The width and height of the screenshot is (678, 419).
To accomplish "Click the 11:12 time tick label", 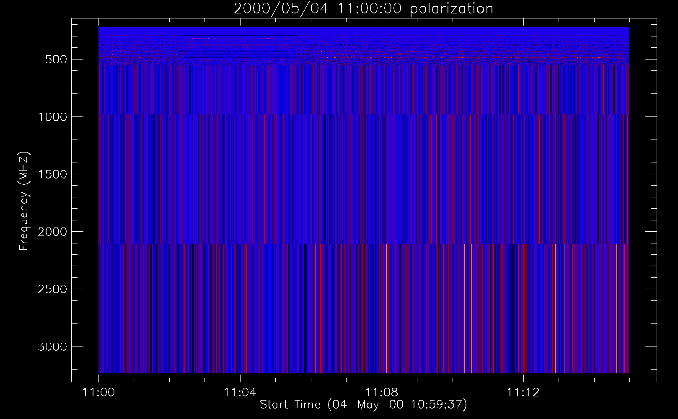I will (523, 393).
